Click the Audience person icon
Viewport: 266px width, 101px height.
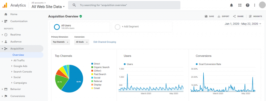[6, 42]
